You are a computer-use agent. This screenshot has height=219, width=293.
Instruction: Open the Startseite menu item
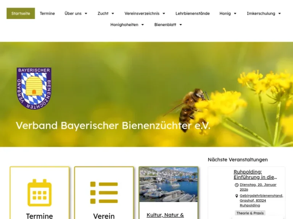[x=21, y=13]
